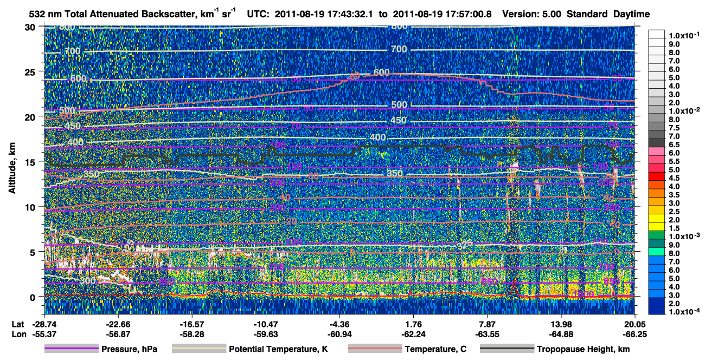Click the Tropopause Height, km legend label
The width and height of the screenshot is (705, 361).
pyautogui.click(x=583, y=349)
